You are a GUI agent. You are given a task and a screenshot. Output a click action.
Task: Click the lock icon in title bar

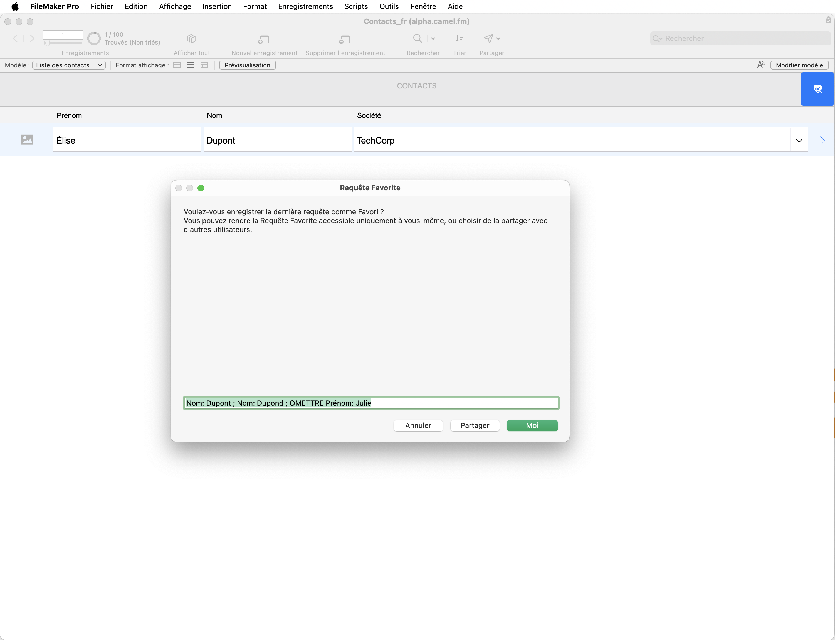coord(828,20)
